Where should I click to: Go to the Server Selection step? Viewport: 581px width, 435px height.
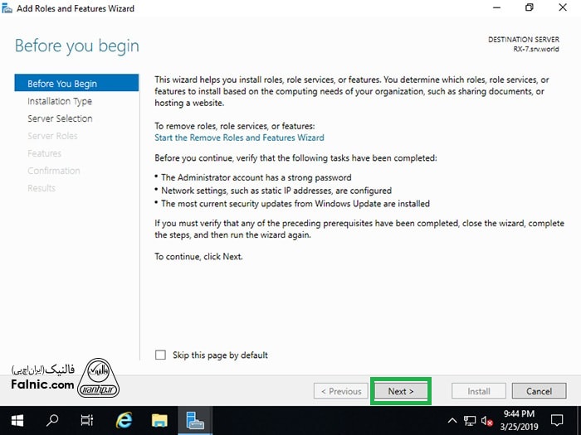pyautogui.click(x=60, y=118)
